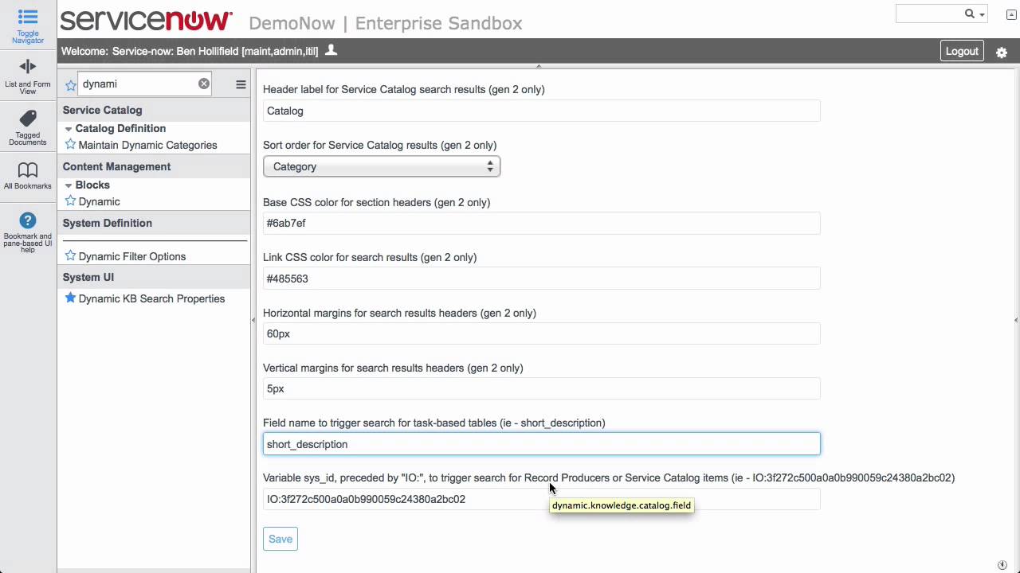Click the settings gear in the banner
The width and height of the screenshot is (1020, 573).
pyautogui.click(x=1001, y=51)
